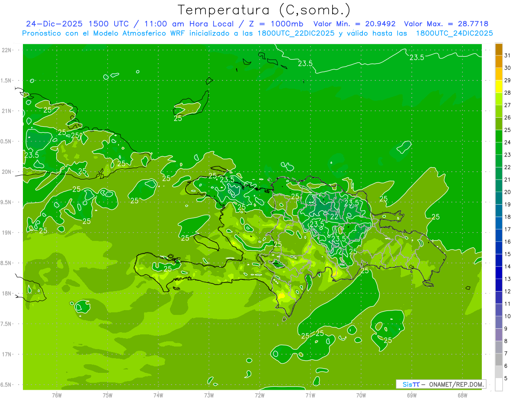Click the blue swatch between 16 and 17
Screen dimensions: 519x401
[499, 235]
